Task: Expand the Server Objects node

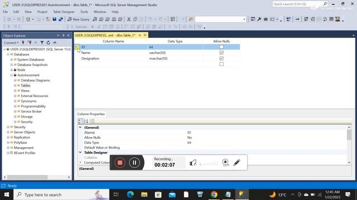Action: tap(8, 132)
